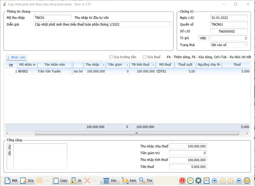Viewport: 255px width, 186px height.
Task: Open the Tên nhân viên column header arrow
Action: tap(71, 65)
